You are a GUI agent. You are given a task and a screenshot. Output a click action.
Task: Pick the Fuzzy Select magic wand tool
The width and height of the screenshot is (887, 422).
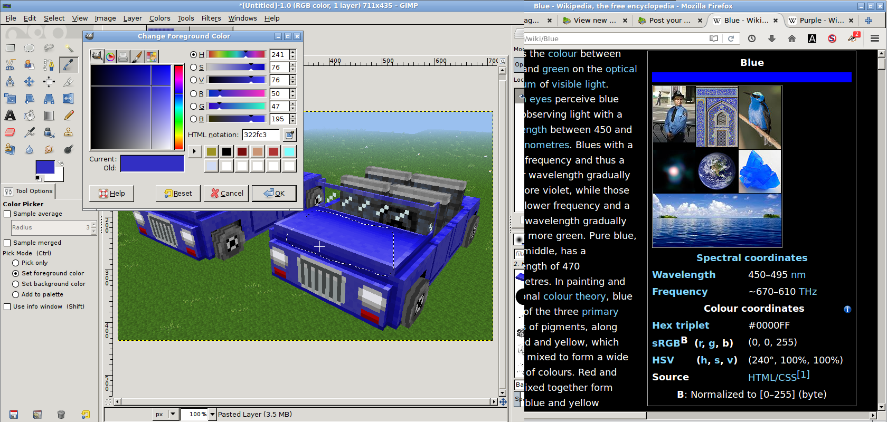(x=69, y=48)
